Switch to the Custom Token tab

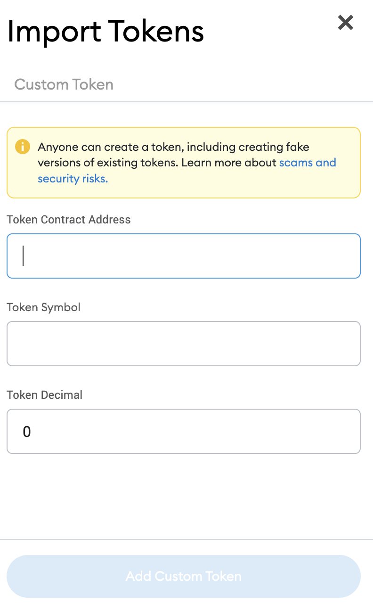(64, 84)
